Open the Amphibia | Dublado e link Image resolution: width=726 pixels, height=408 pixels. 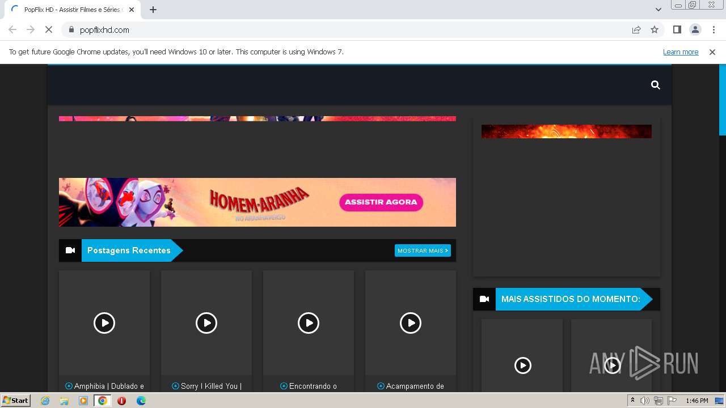pyautogui.click(x=104, y=386)
